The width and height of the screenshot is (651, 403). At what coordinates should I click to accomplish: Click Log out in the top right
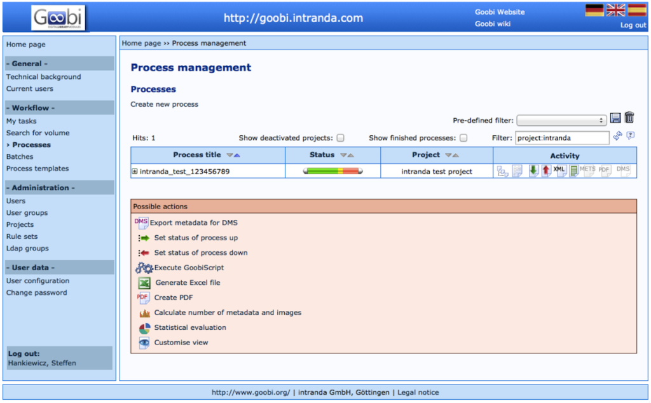[x=633, y=25]
